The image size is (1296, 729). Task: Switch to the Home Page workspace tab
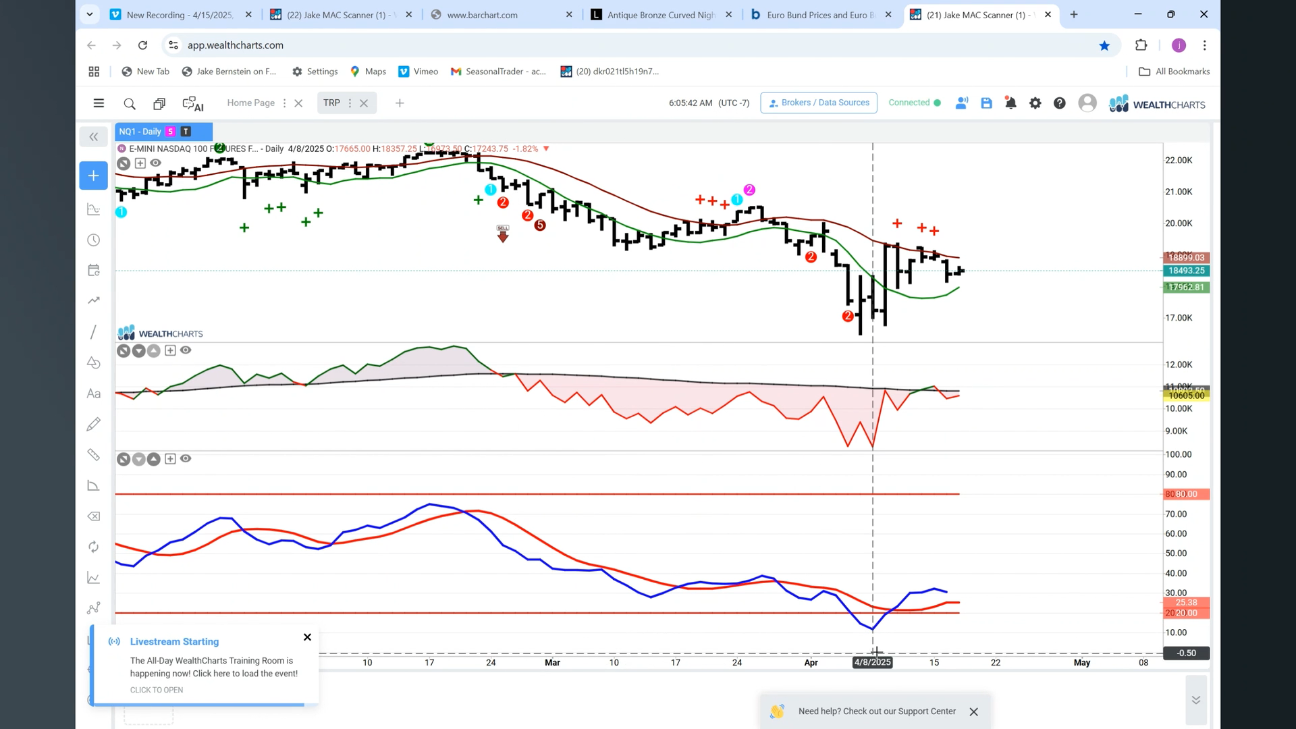point(250,103)
